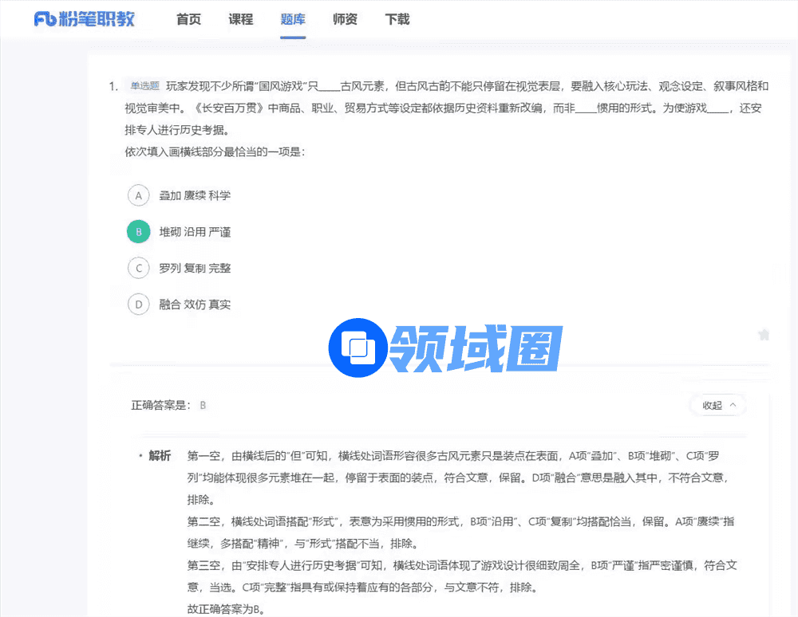Click the chevron arrow beside 收起
798x617 pixels.
tap(733, 405)
